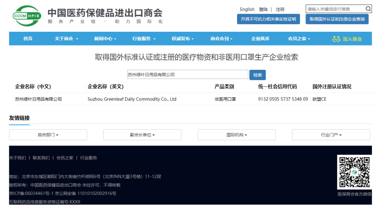The height and width of the screenshot is (214, 381).
Task: Open the 行业服务 navigation dropdown
Action: (x=144, y=39)
